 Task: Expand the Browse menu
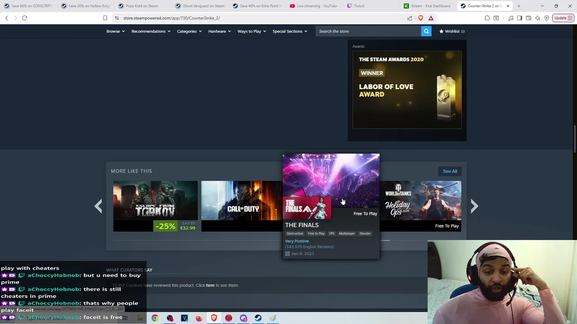(x=115, y=31)
